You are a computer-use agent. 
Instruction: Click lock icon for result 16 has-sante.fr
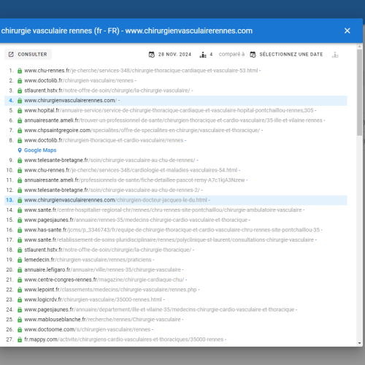pos(20,230)
